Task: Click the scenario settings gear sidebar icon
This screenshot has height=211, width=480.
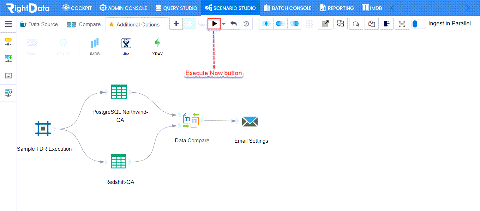Action: click(8, 93)
